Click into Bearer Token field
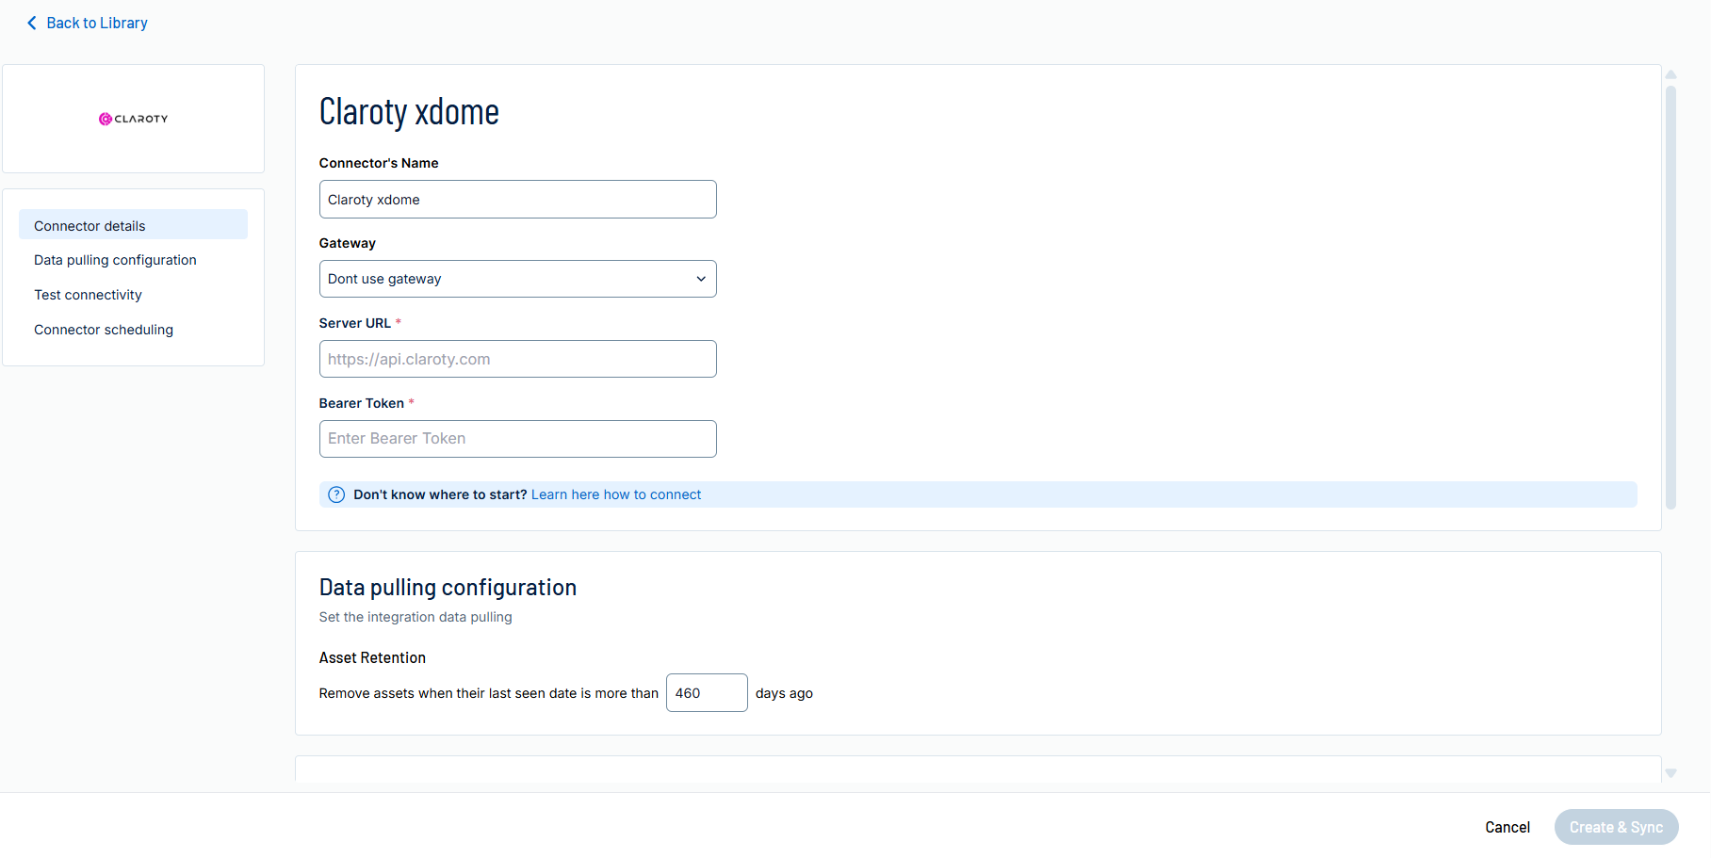The width and height of the screenshot is (1711, 858). click(x=516, y=439)
